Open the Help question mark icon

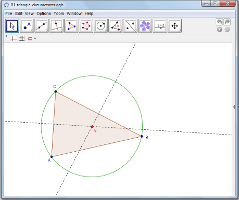[219, 30]
